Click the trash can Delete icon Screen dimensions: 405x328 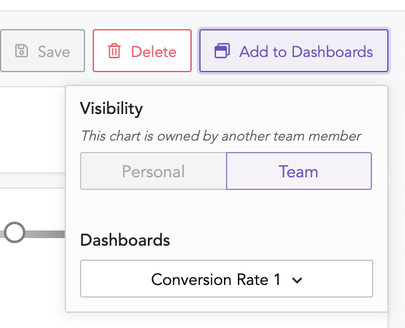(x=114, y=51)
